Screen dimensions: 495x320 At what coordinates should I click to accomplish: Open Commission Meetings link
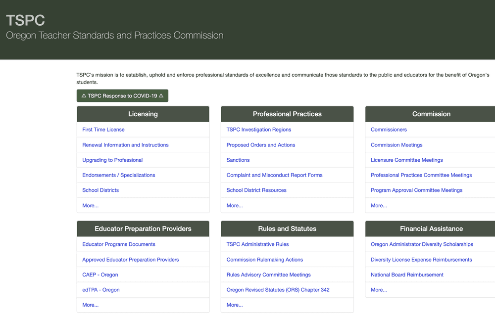tap(396, 145)
